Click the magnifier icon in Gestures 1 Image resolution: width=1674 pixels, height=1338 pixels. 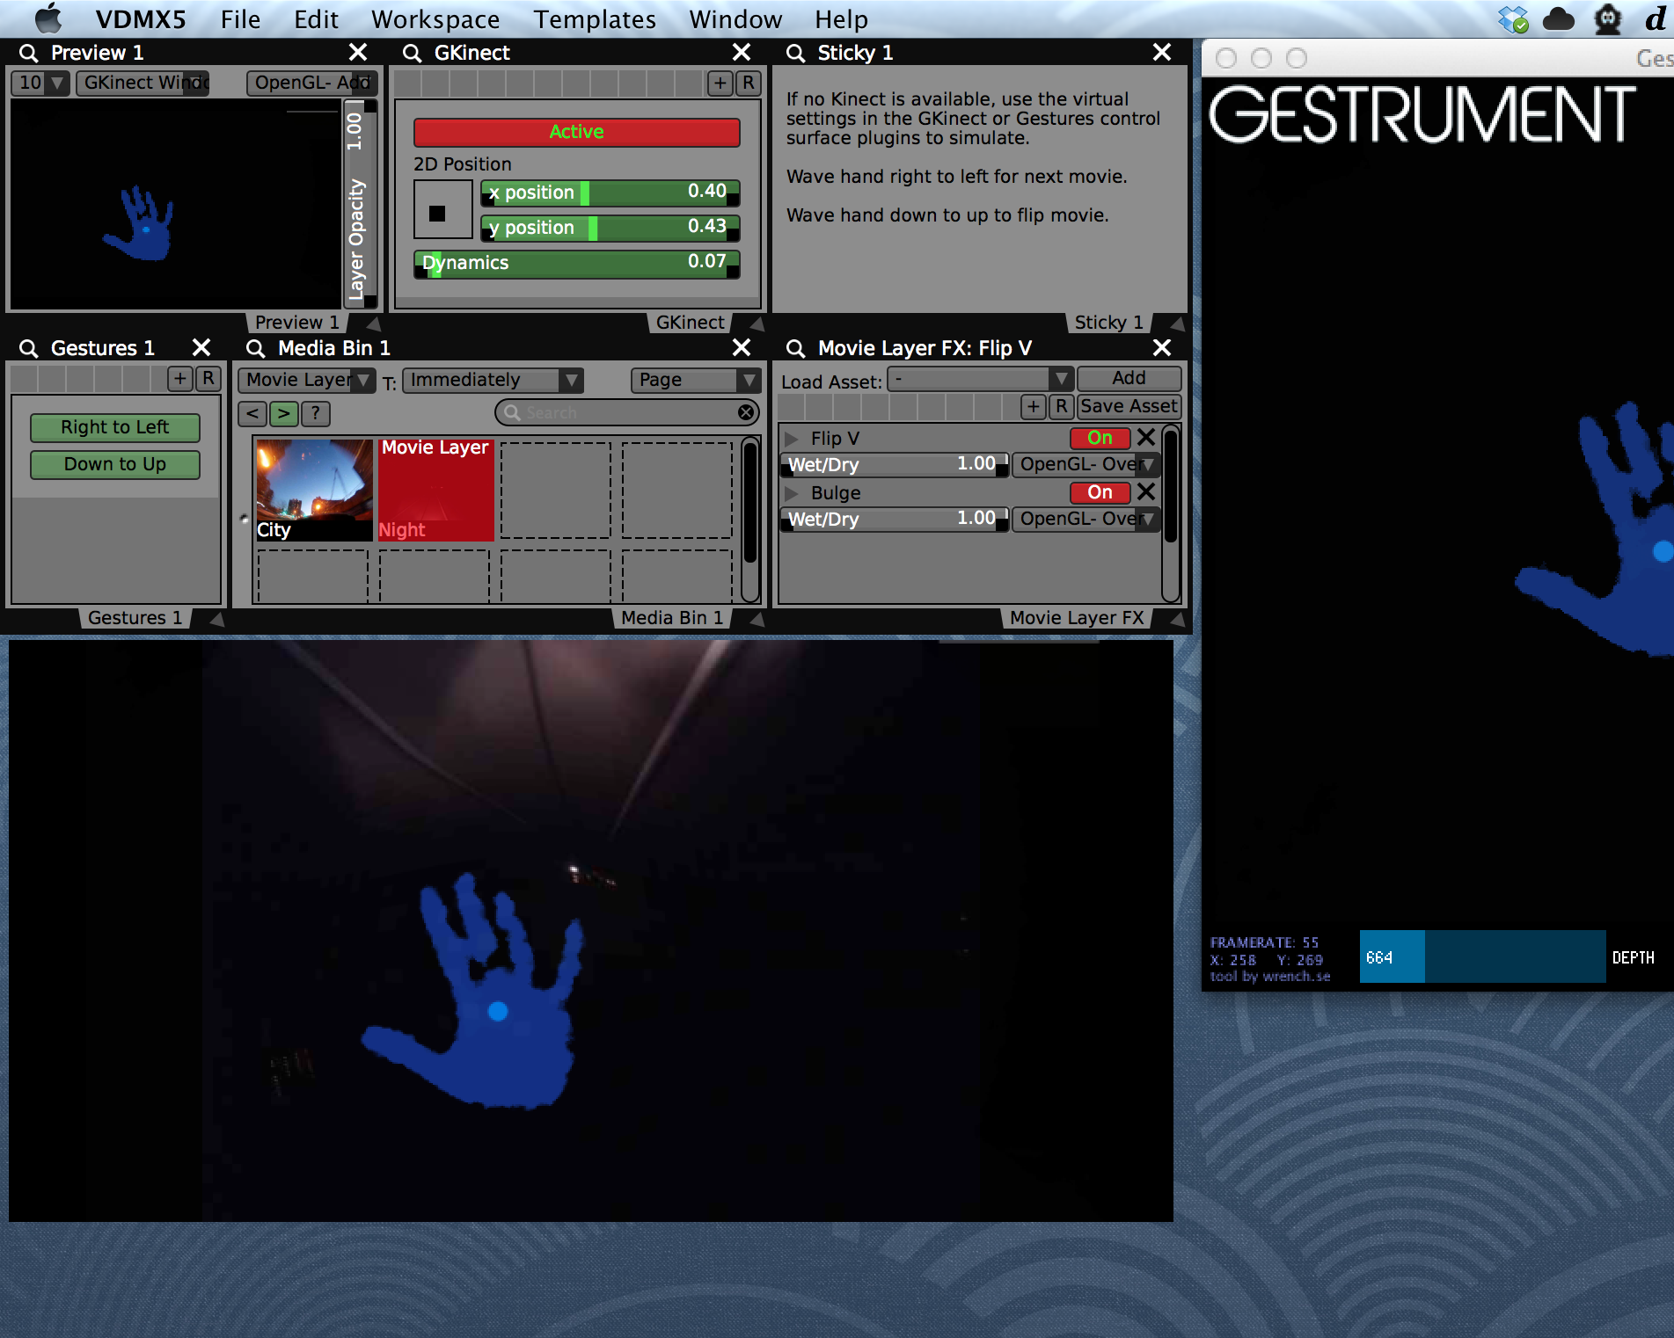(28, 348)
